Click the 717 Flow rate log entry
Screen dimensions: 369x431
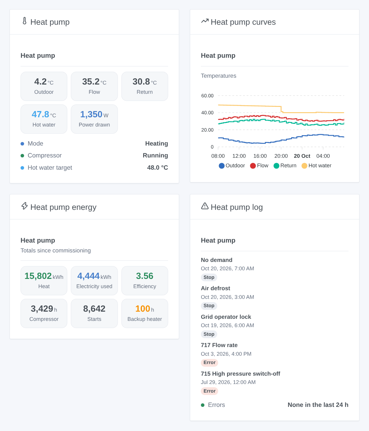(x=219, y=345)
